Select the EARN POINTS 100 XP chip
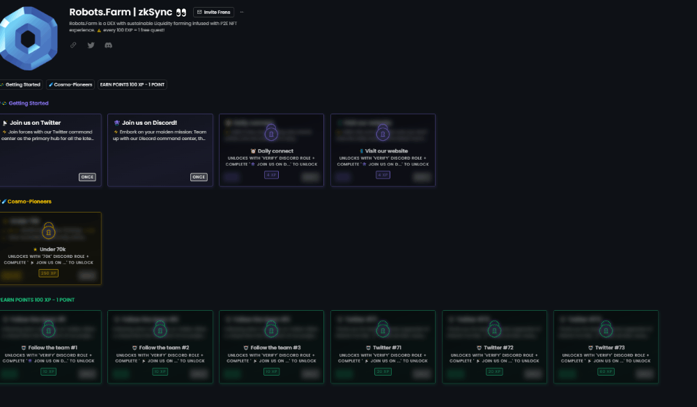697x407 pixels. click(x=132, y=84)
